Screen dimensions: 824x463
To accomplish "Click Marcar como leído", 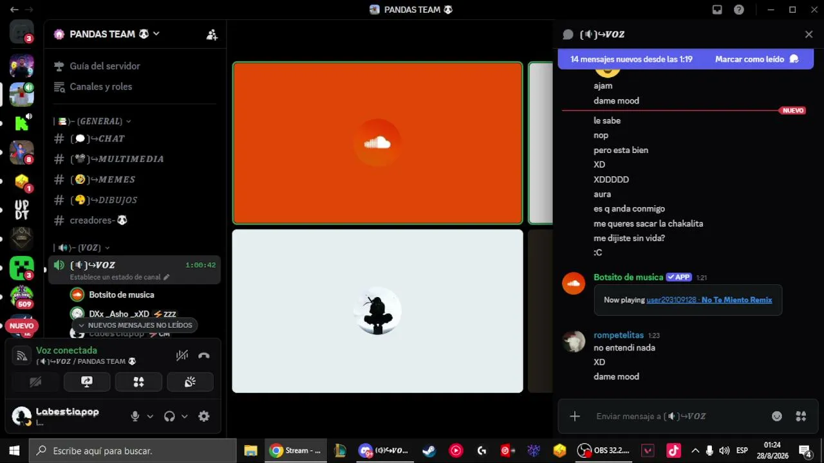I will [x=757, y=59].
